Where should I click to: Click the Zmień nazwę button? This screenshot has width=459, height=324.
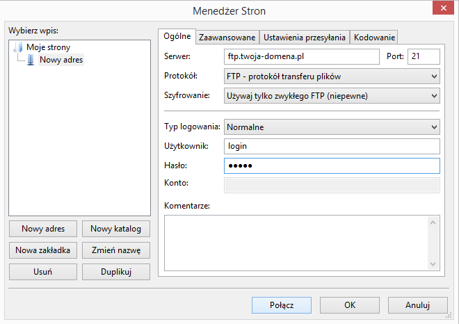(116, 250)
